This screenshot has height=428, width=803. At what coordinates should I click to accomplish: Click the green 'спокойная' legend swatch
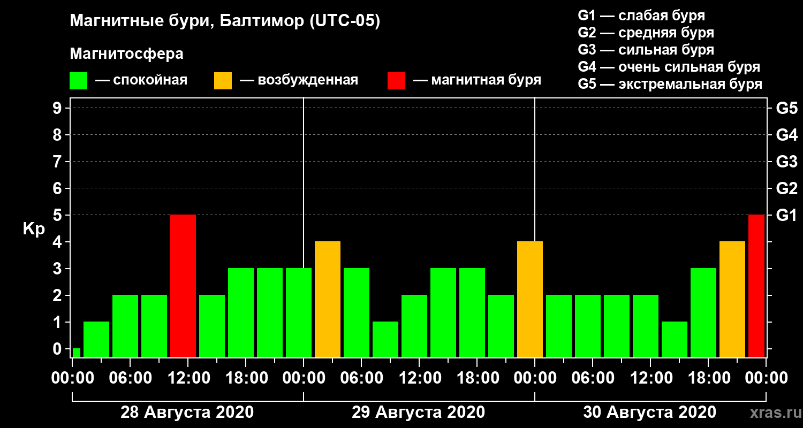click(79, 81)
